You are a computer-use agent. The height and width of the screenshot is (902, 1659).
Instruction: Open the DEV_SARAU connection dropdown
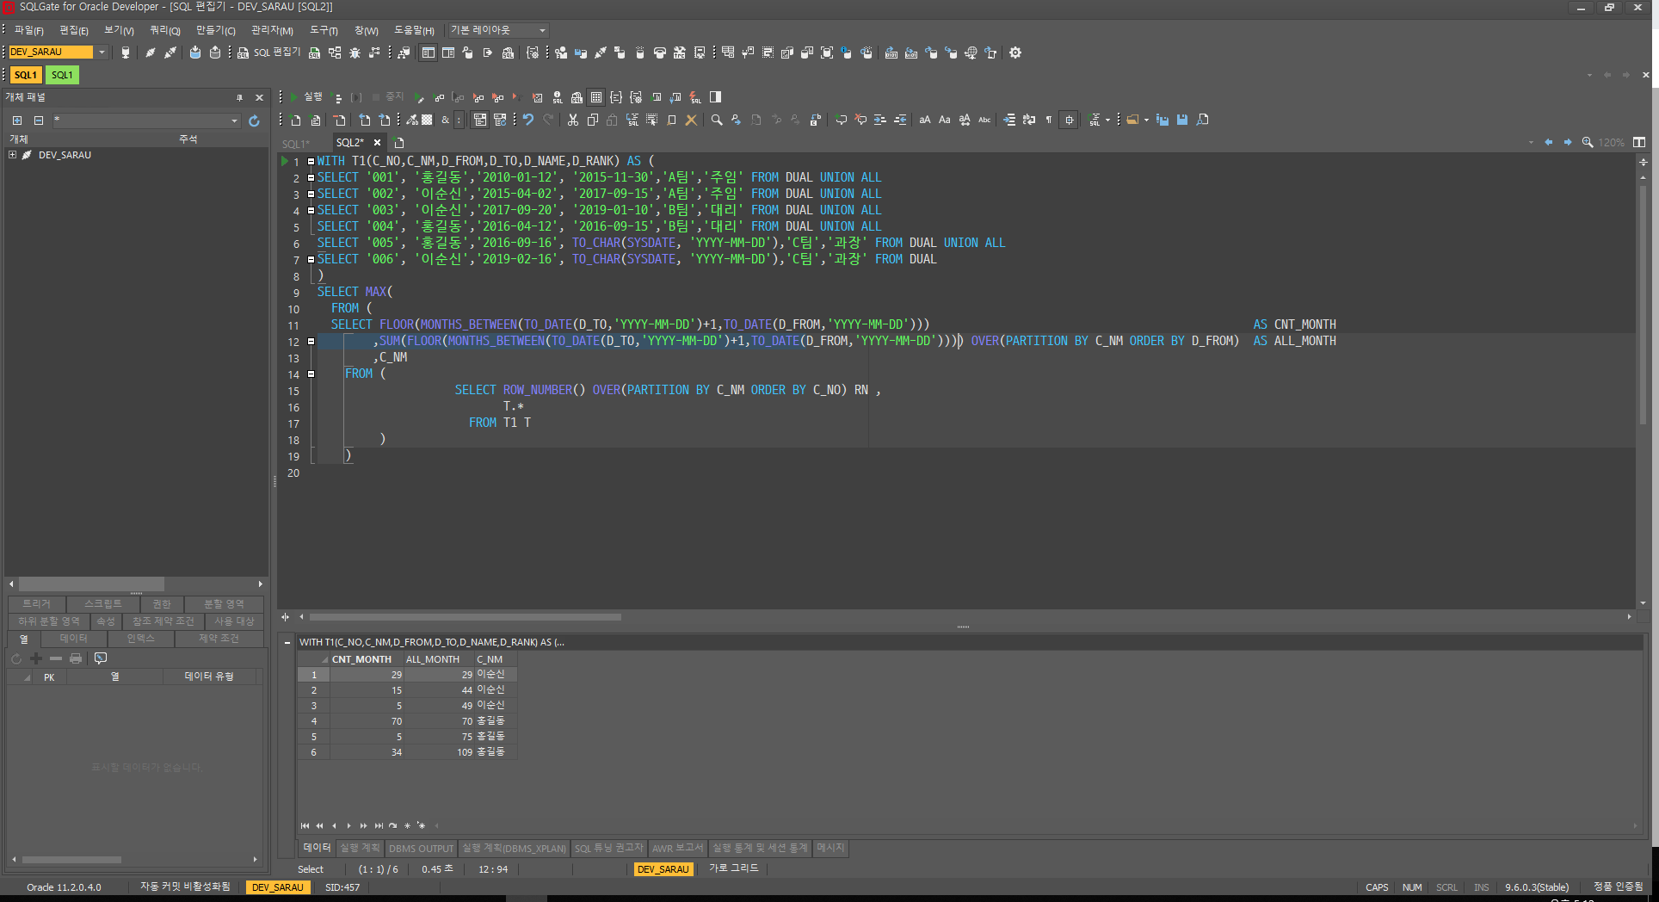(x=102, y=53)
